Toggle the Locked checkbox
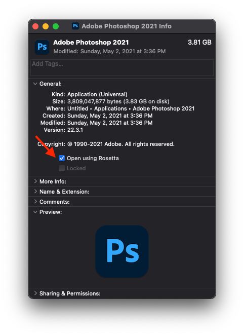 click(x=62, y=168)
